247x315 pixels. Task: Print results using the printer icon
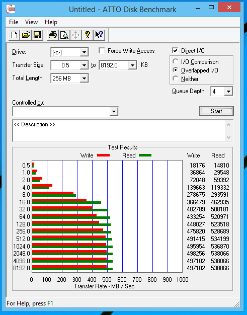click(x=53, y=35)
